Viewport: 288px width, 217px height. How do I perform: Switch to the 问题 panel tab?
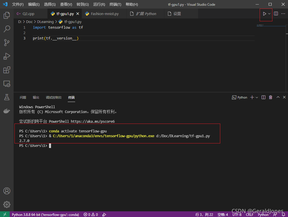click(23, 97)
